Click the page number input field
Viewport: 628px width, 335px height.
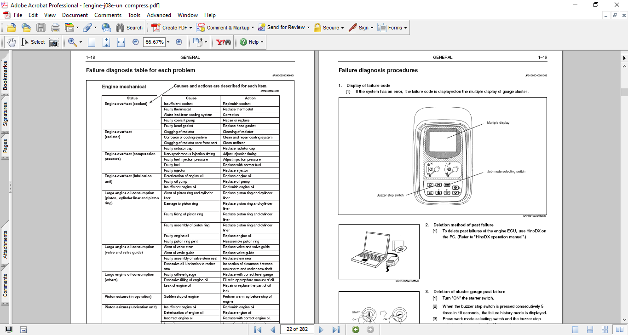tap(297, 329)
